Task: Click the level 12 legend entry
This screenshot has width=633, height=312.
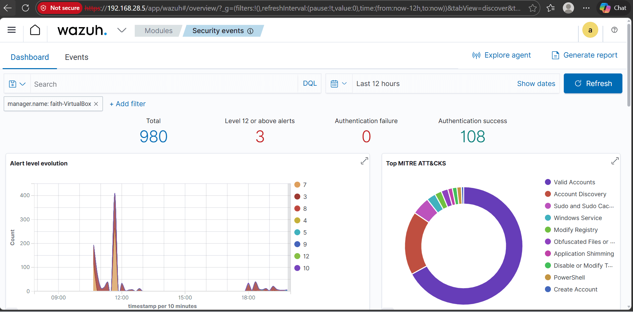Action: [x=302, y=256]
